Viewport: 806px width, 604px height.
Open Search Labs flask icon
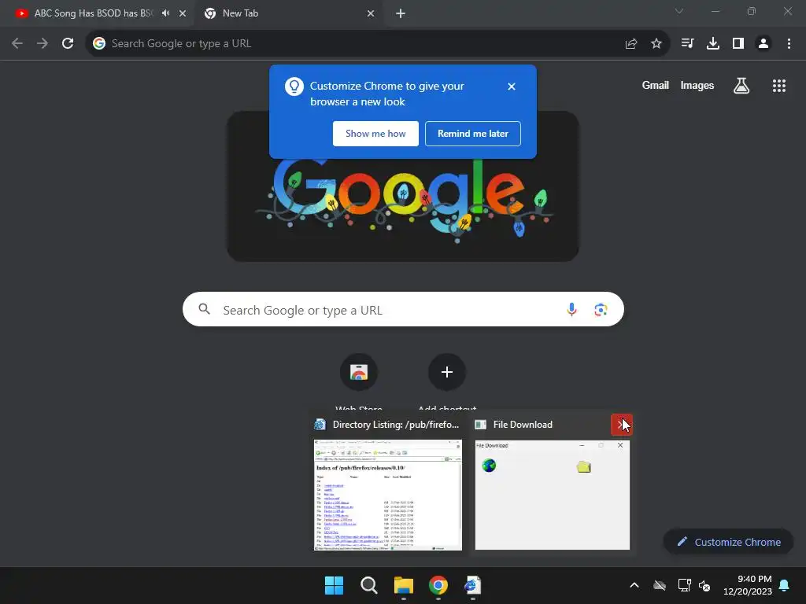pyautogui.click(x=741, y=85)
